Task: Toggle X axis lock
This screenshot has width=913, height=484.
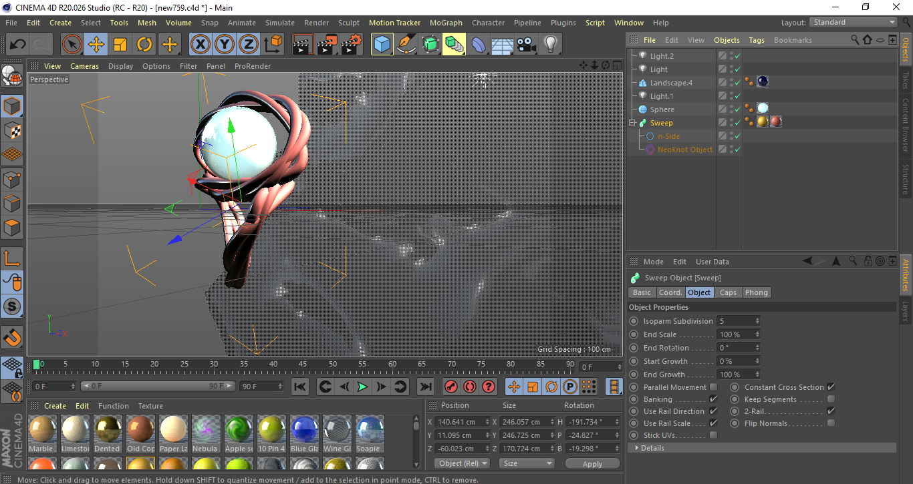Action: tap(201, 45)
